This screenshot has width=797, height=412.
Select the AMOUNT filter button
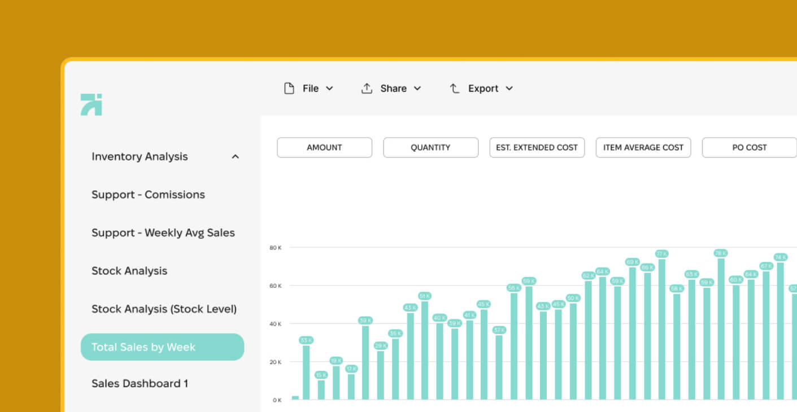[x=324, y=147]
